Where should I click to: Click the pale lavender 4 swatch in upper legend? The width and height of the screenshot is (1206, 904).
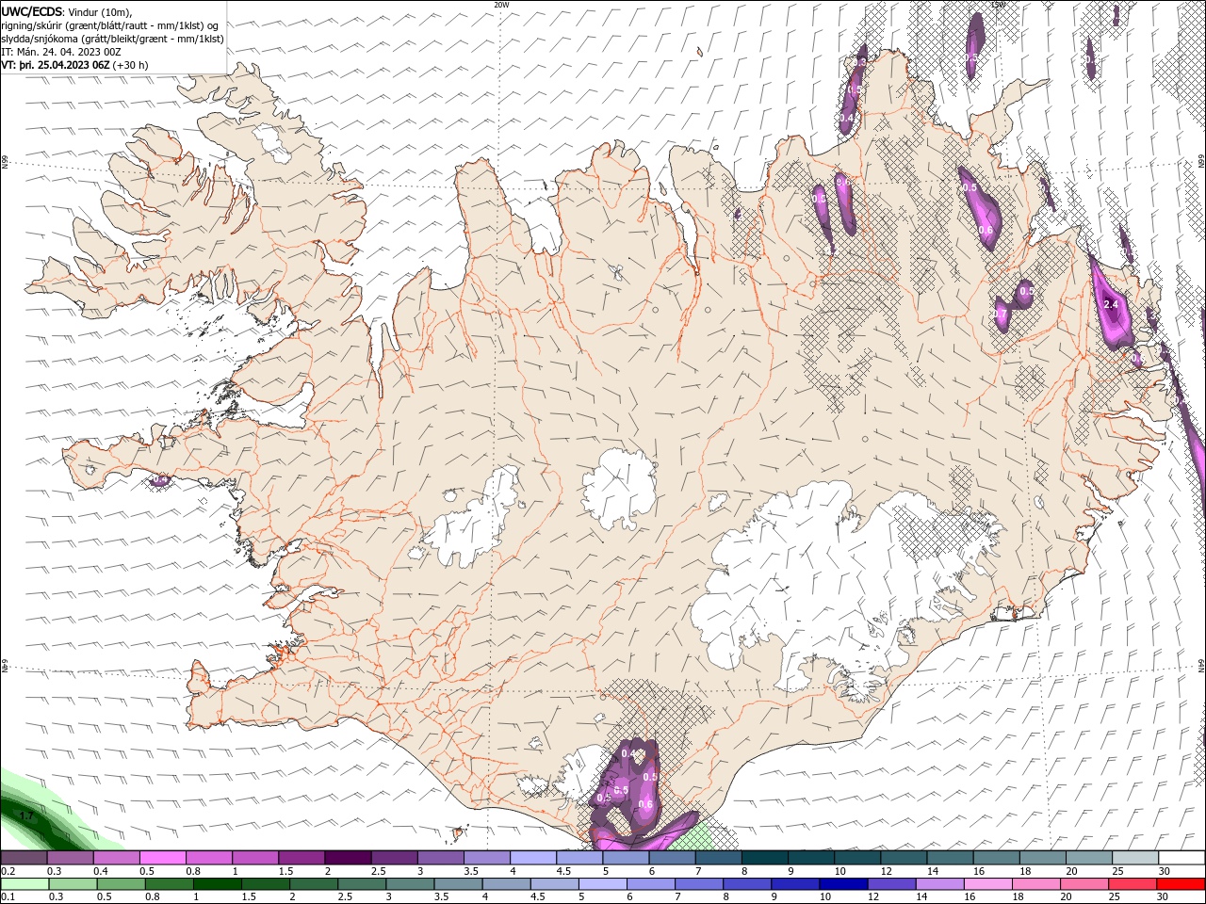click(x=533, y=858)
